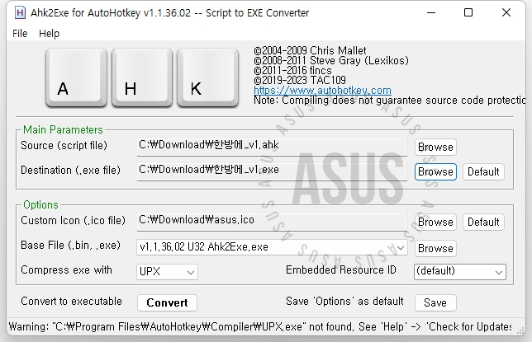Image resolution: width=532 pixels, height=342 pixels.
Task: Click the UPX.exe not found warning text
Action: (260, 327)
